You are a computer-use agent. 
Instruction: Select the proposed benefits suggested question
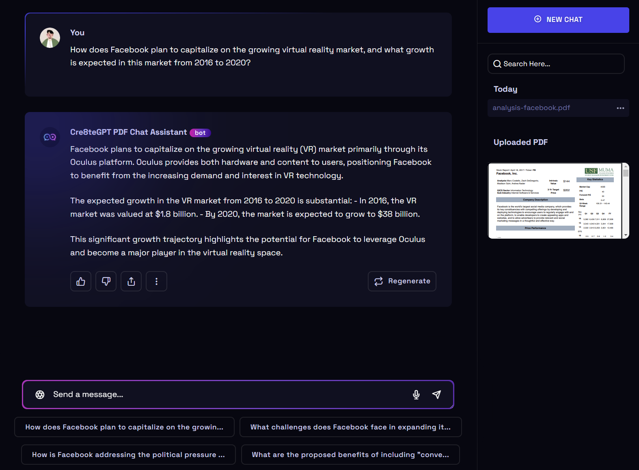pyautogui.click(x=350, y=455)
